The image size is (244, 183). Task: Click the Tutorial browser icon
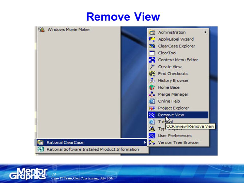[x=152, y=122]
